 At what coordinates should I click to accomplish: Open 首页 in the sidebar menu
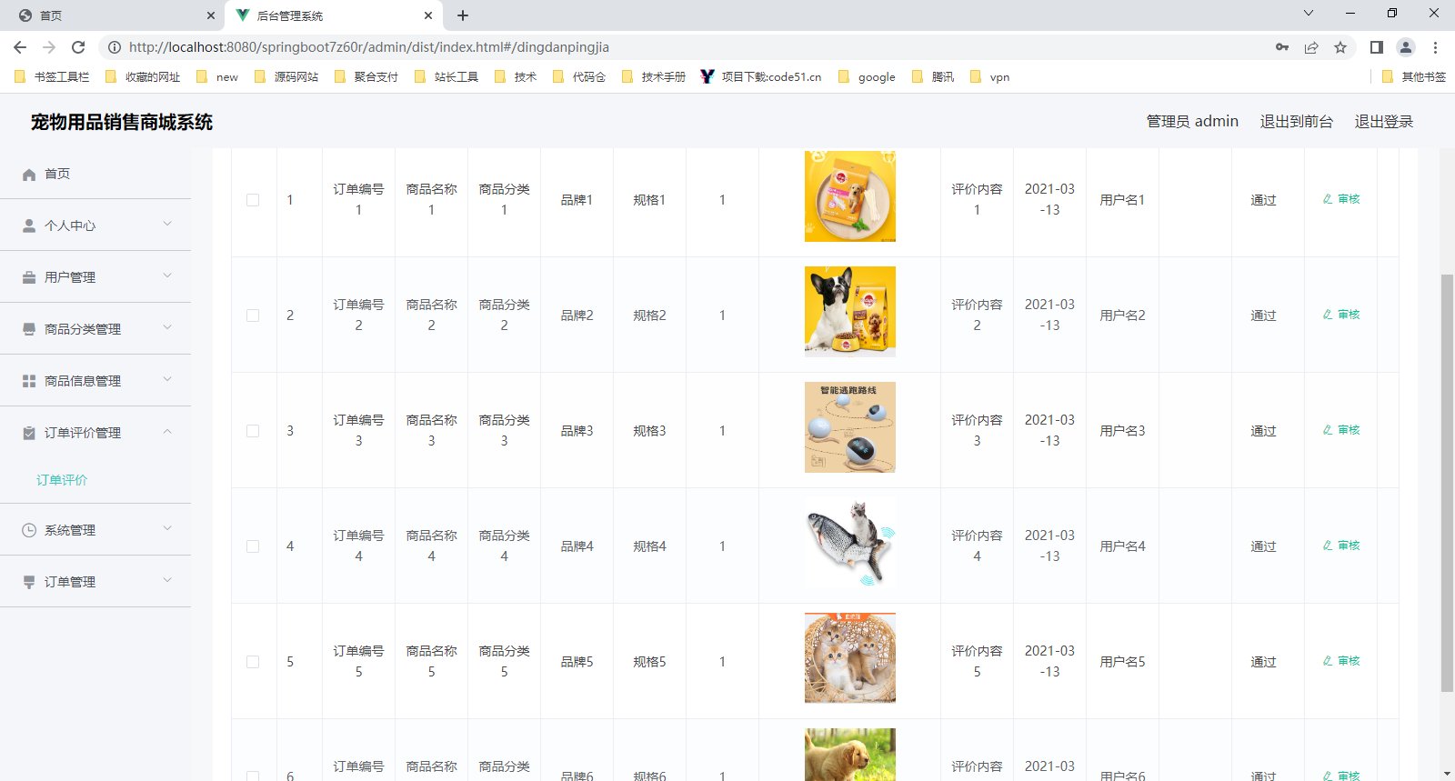(57, 174)
